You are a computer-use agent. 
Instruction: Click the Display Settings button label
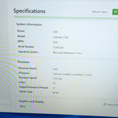[x=112, y=105]
